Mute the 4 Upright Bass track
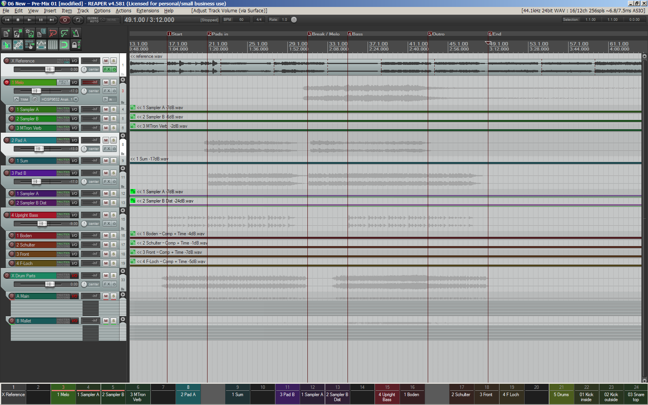Screen dimensions: 648x405 click(106, 215)
